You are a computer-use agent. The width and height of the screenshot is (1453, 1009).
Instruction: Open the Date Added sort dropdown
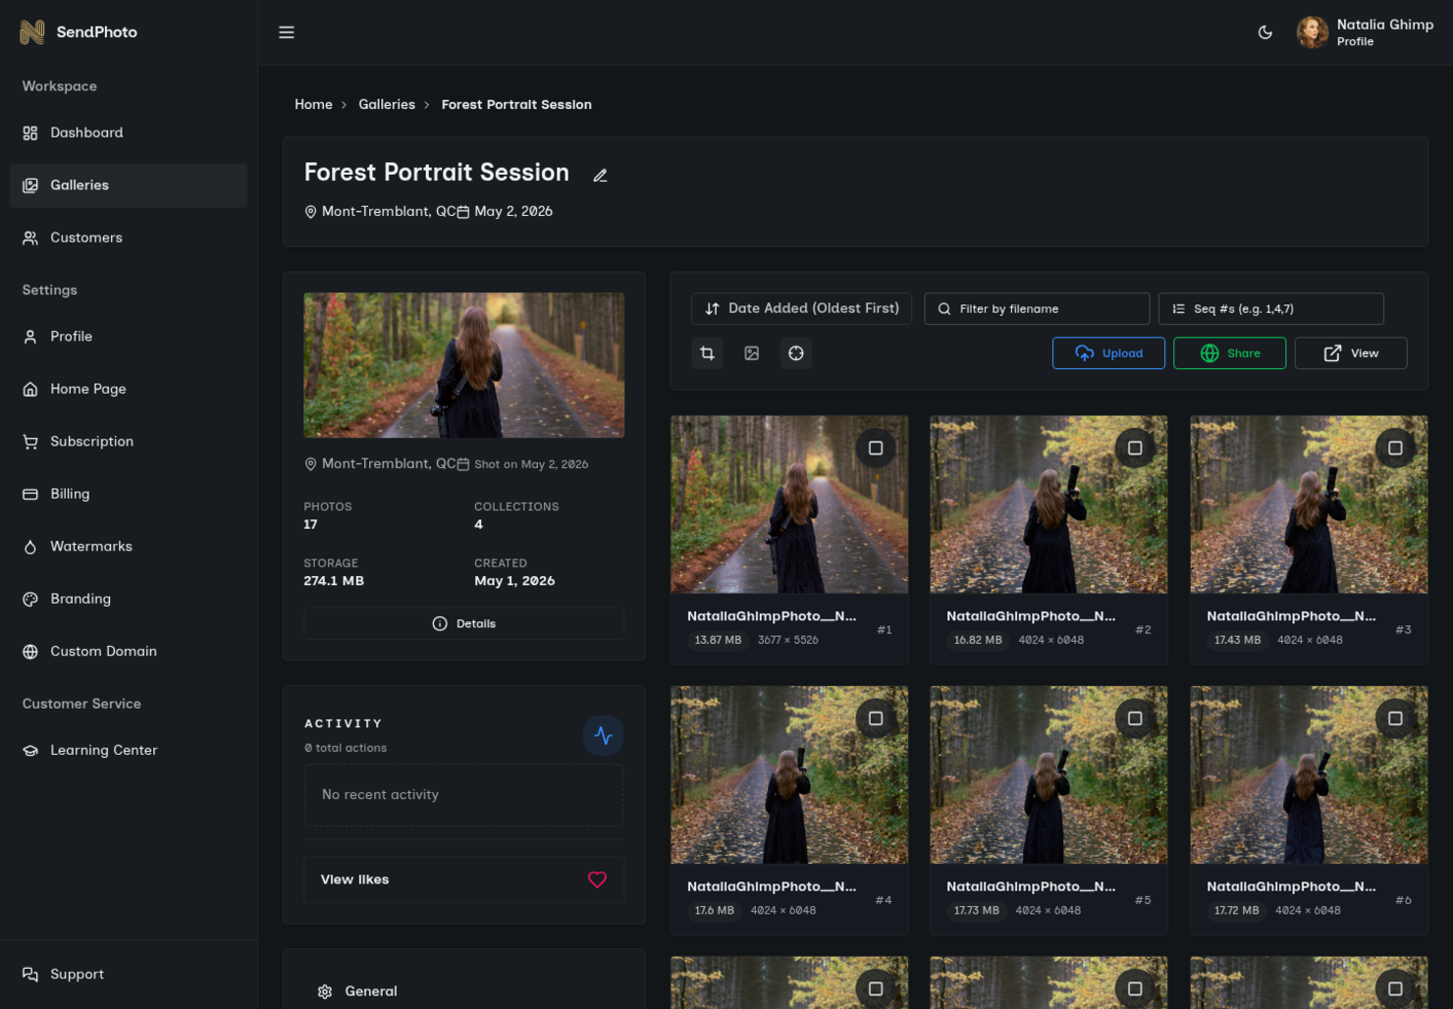[801, 308]
